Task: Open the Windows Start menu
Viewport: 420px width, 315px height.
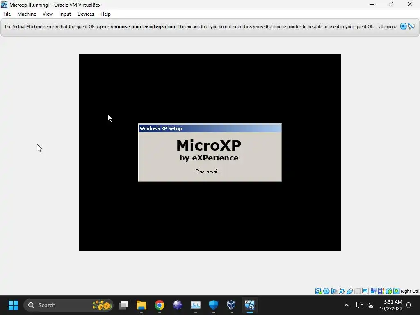Action: (13, 305)
